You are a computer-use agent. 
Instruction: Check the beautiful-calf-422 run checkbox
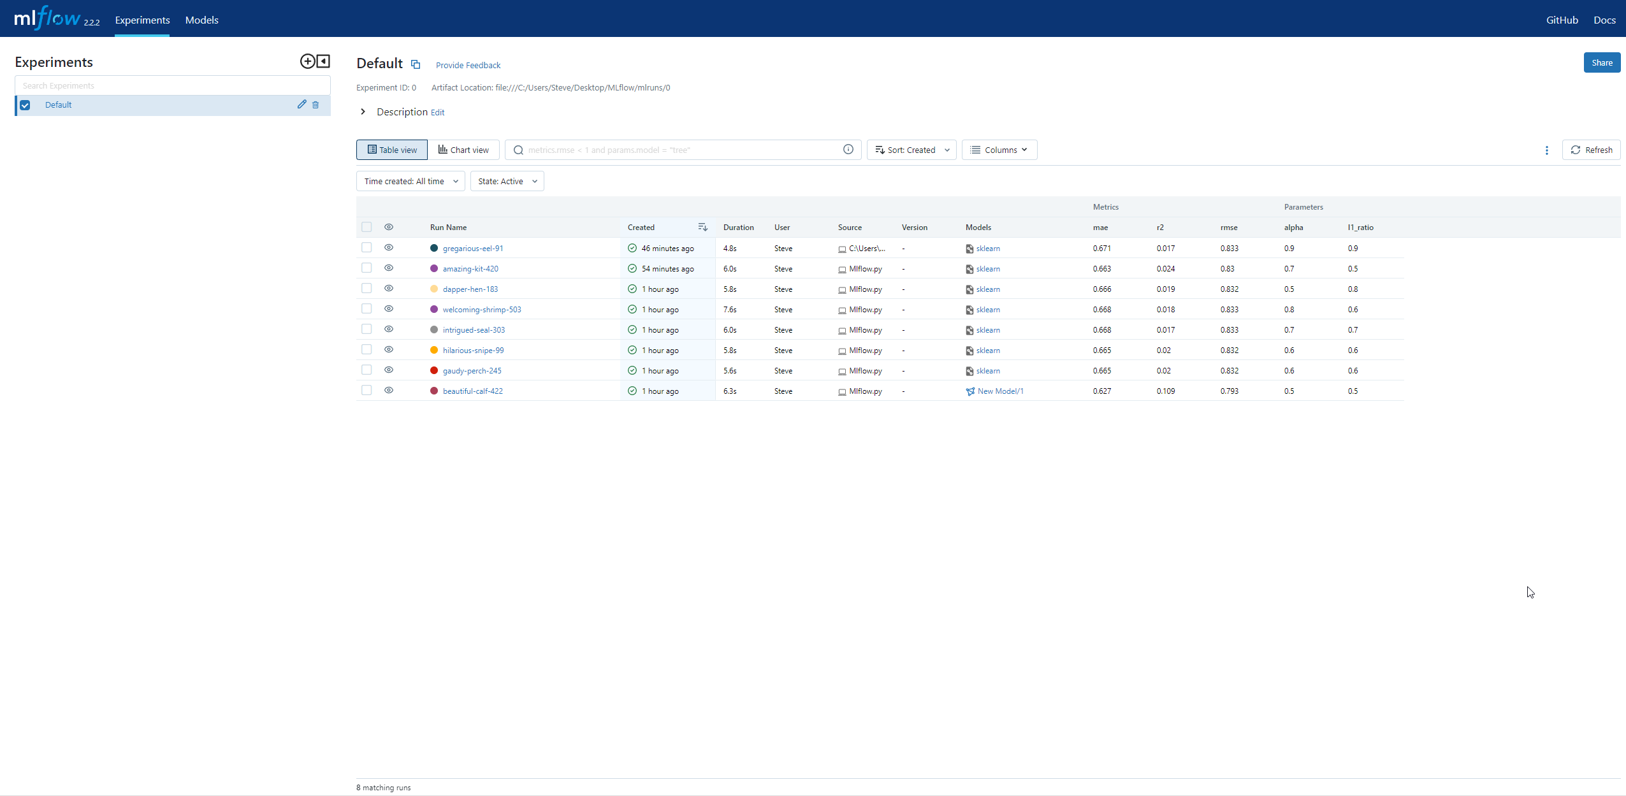367,390
